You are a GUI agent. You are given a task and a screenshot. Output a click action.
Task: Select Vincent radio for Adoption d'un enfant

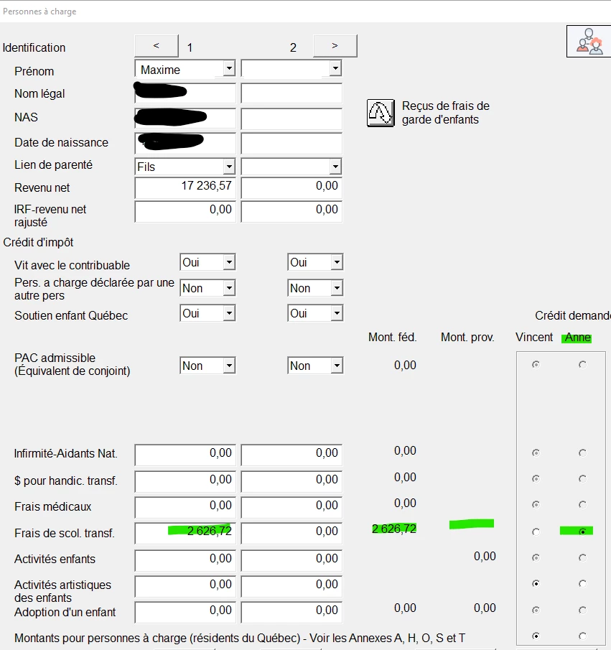coord(536,610)
